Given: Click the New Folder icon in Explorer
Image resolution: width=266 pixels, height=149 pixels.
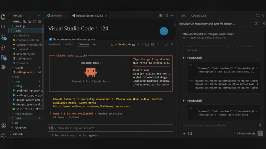Looking at the screenshot, I should (x=29, y=22).
